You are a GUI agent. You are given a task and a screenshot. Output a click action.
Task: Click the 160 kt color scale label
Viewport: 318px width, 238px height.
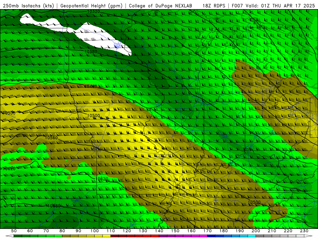click(191, 231)
